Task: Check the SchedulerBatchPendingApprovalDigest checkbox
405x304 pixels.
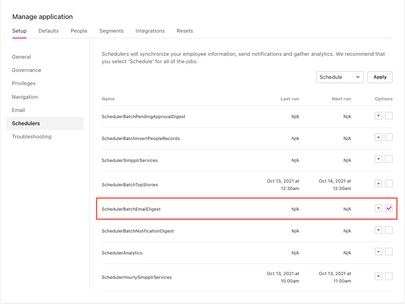Action: 389,116
